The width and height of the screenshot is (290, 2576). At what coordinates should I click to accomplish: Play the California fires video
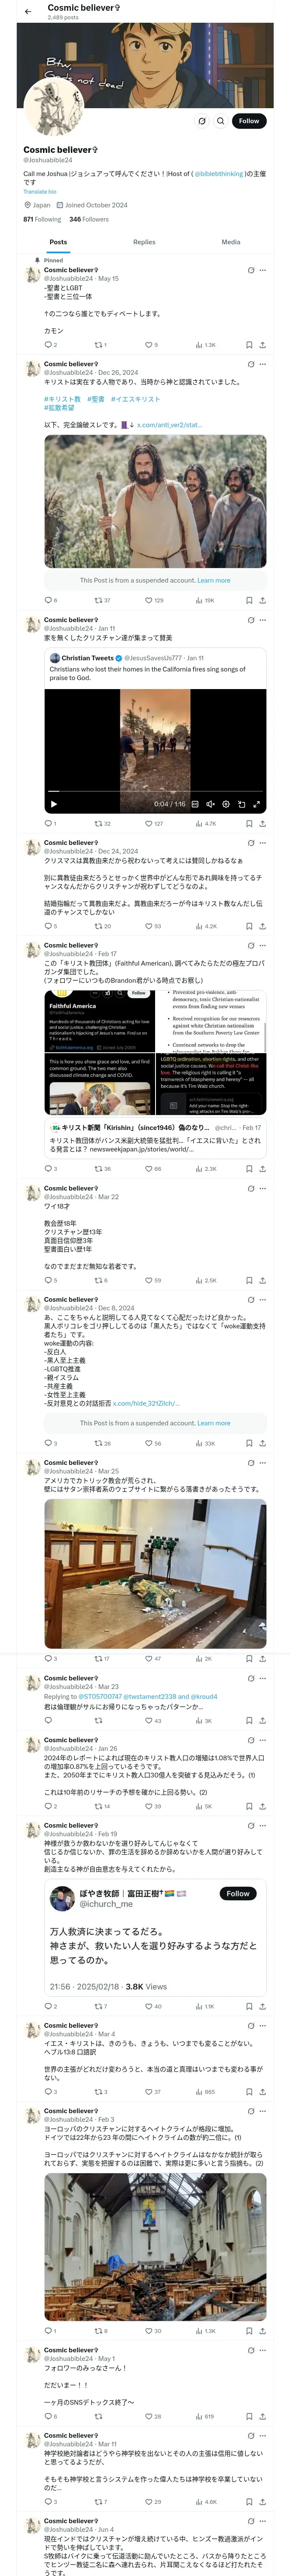coord(54,804)
